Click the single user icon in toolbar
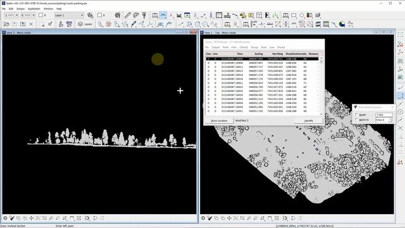 point(61,24)
